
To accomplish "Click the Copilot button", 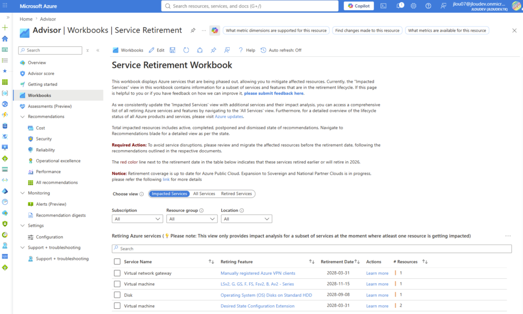I will pos(359,6).
